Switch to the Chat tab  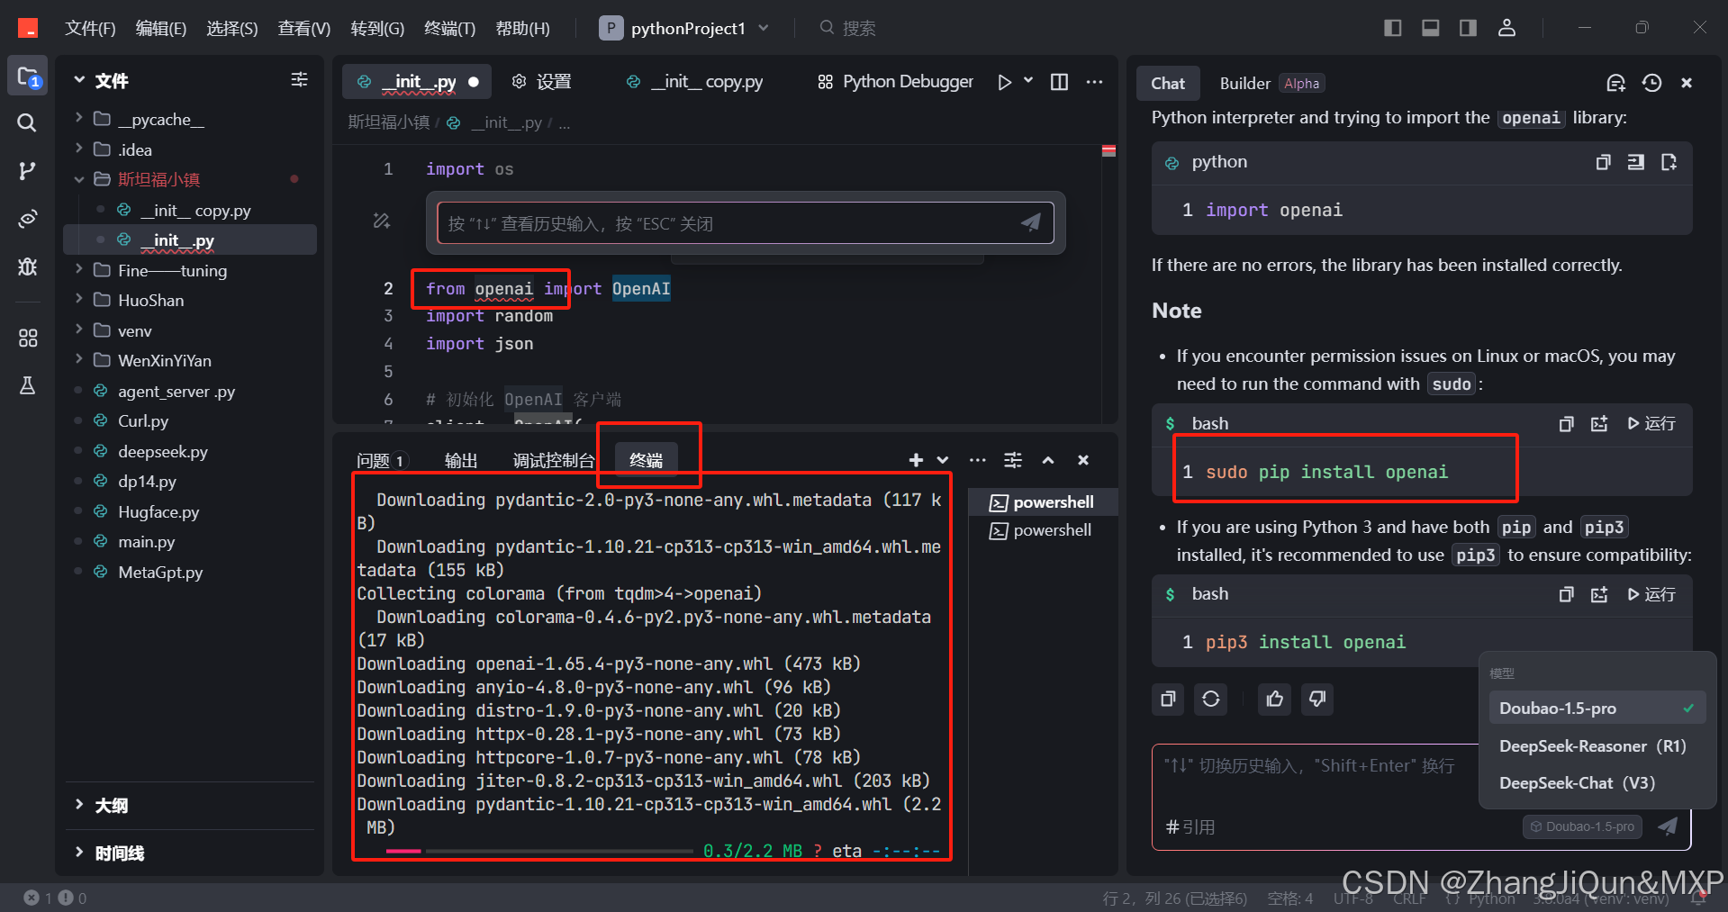[x=1168, y=84]
